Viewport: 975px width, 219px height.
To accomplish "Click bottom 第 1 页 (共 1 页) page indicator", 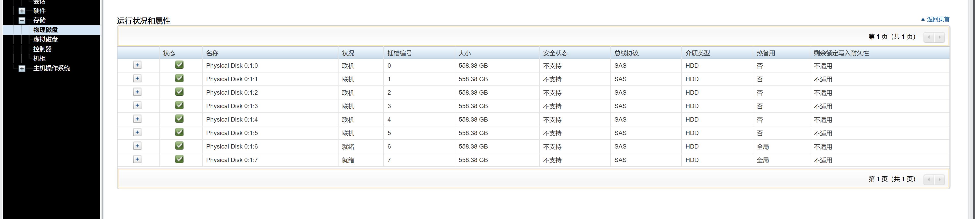I will (x=892, y=179).
